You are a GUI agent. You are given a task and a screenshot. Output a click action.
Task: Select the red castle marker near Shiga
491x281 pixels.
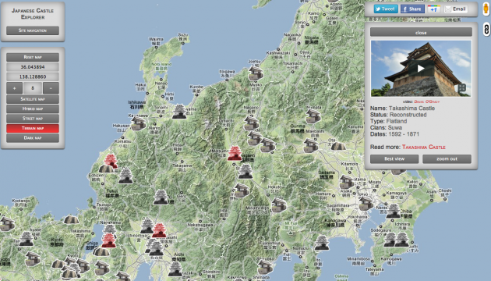click(x=109, y=240)
